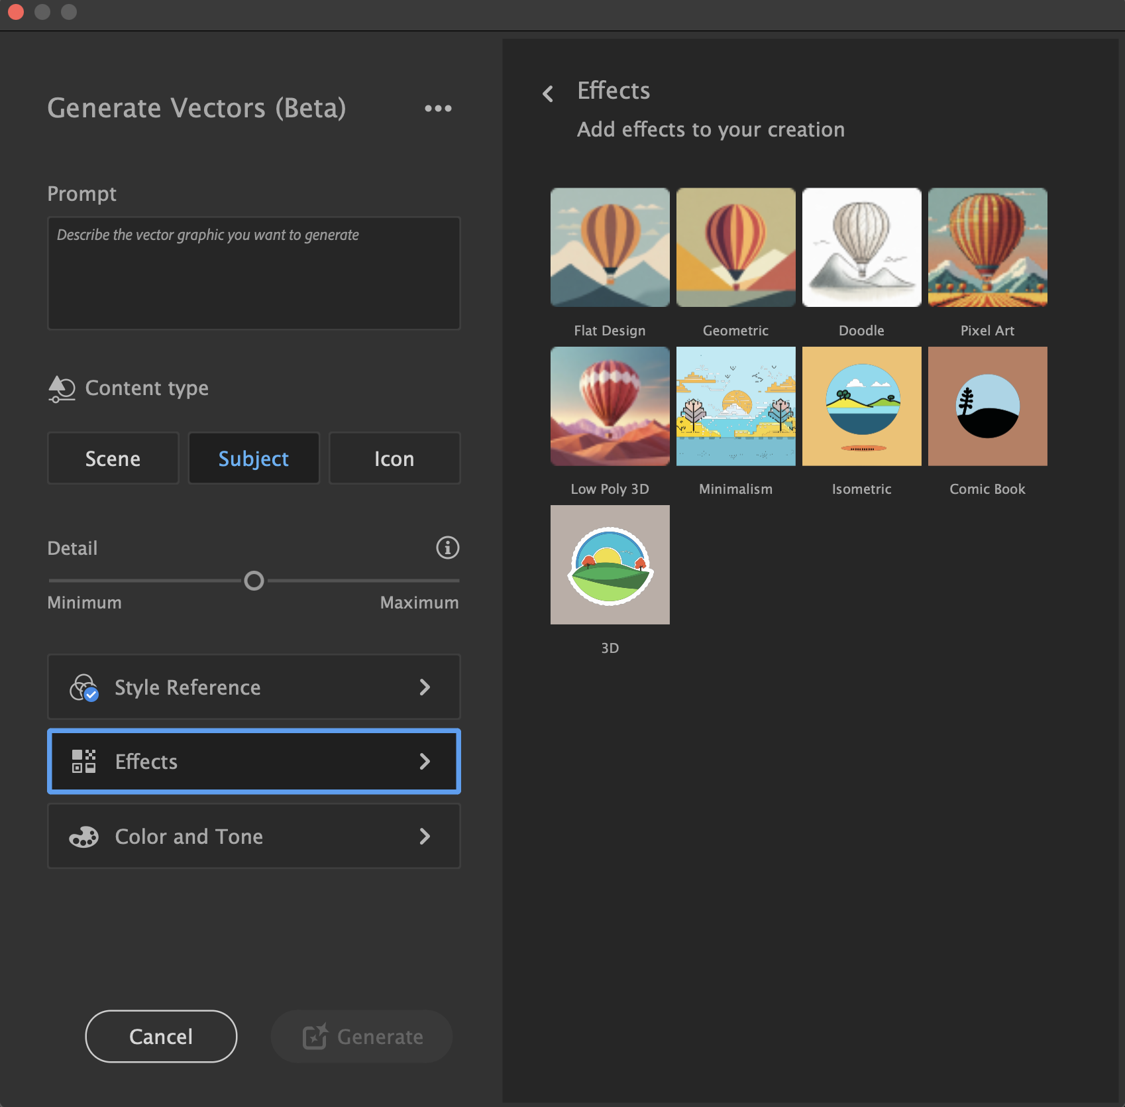
Task: Expand the Style Reference section
Action: tap(425, 687)
